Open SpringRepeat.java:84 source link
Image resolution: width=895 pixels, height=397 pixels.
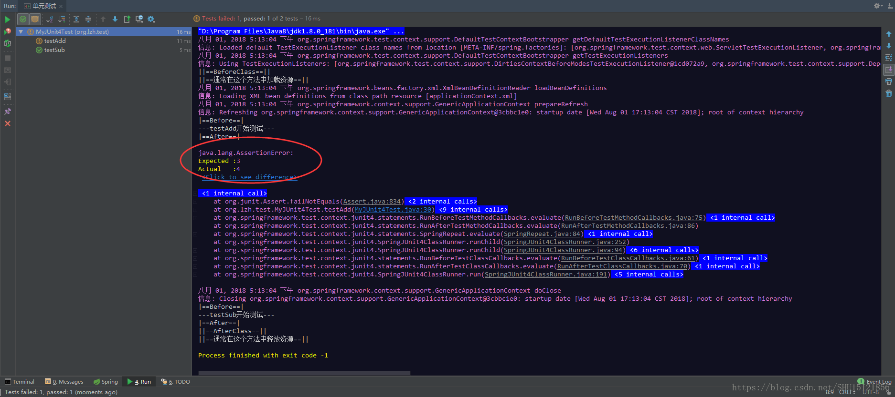pos(542,234)
